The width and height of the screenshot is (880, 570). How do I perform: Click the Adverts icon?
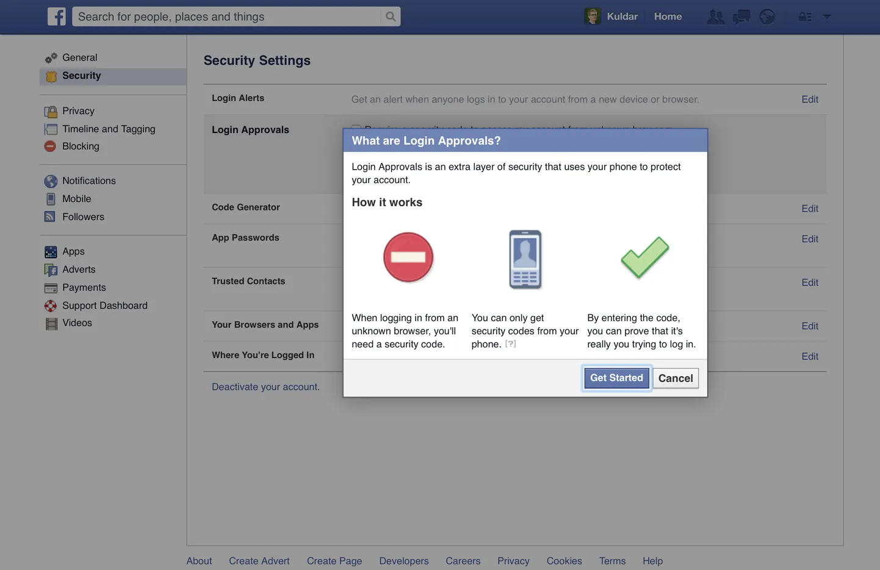(51, 270)
